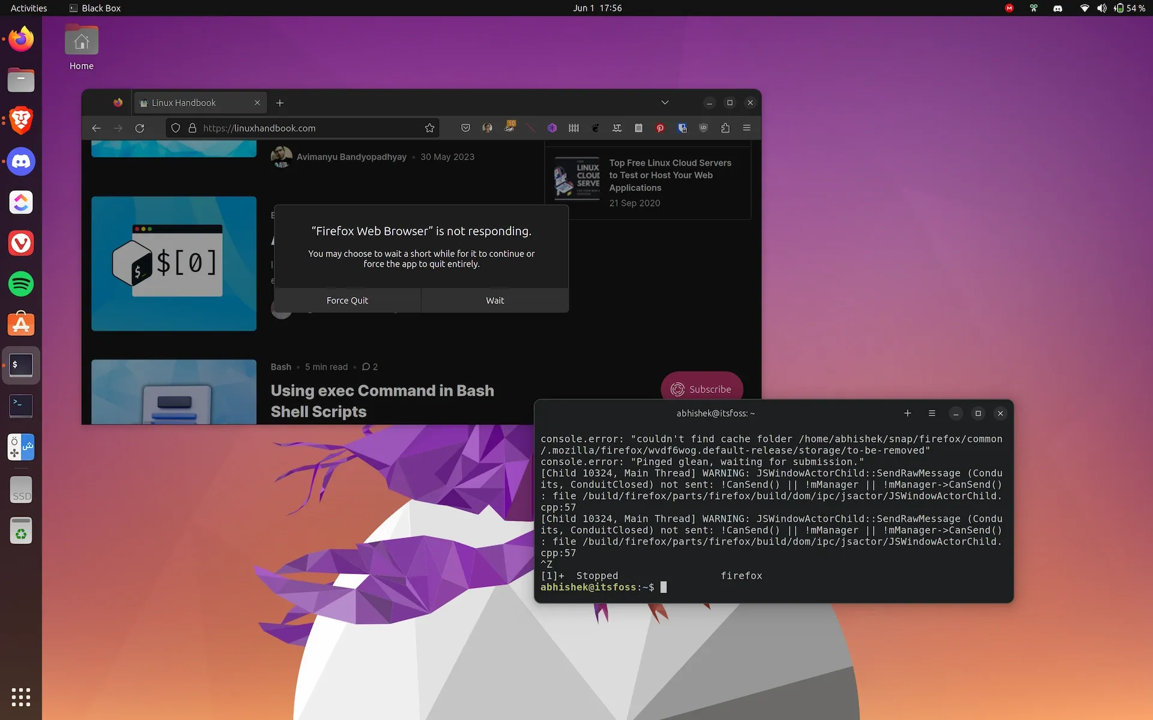This screenshot has width=1153, height=720.
Task: Click the Subscribe button on the page
Action: [x=701, y=389]
